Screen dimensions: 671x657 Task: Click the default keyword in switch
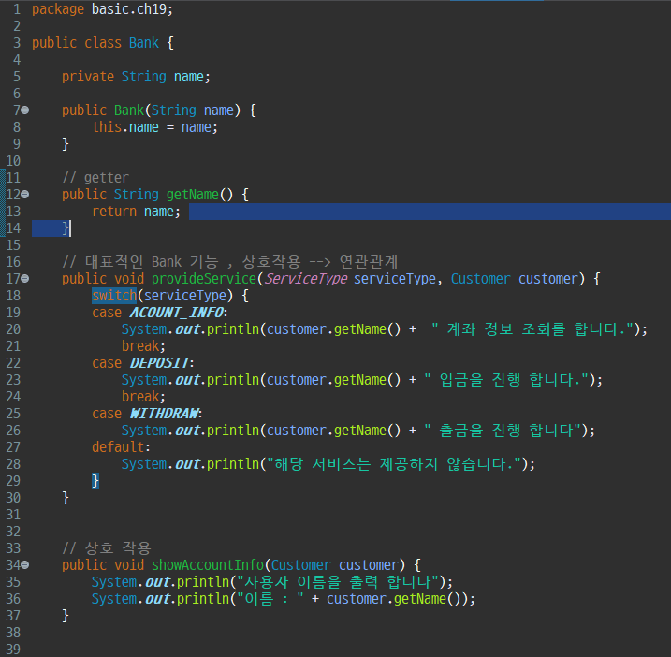(x=118, y=446)
